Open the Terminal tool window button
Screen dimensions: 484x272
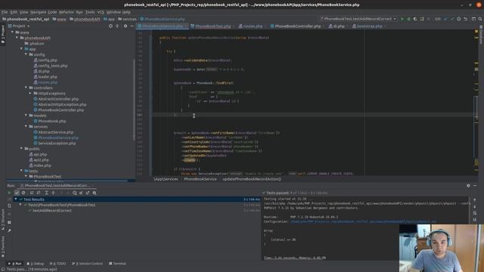(117, 264)
